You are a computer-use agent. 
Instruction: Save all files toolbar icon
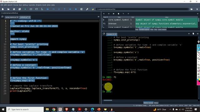(x=19, y=9)
